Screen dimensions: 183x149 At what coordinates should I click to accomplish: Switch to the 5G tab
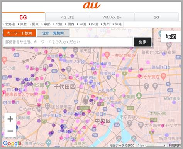[23, 17]
